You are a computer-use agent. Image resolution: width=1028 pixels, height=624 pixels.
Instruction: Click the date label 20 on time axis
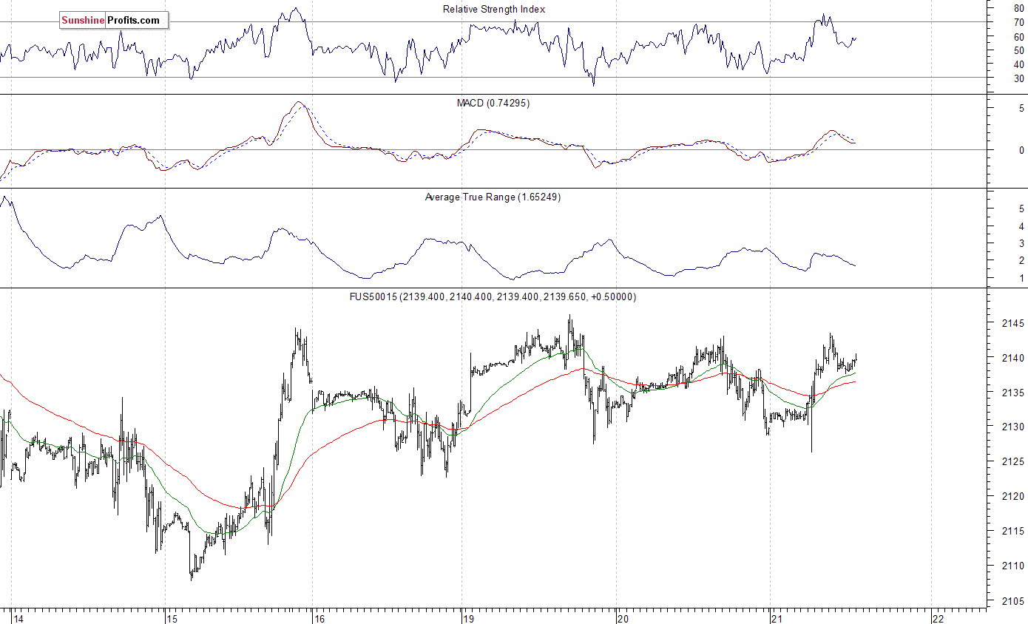pos(623,619)
